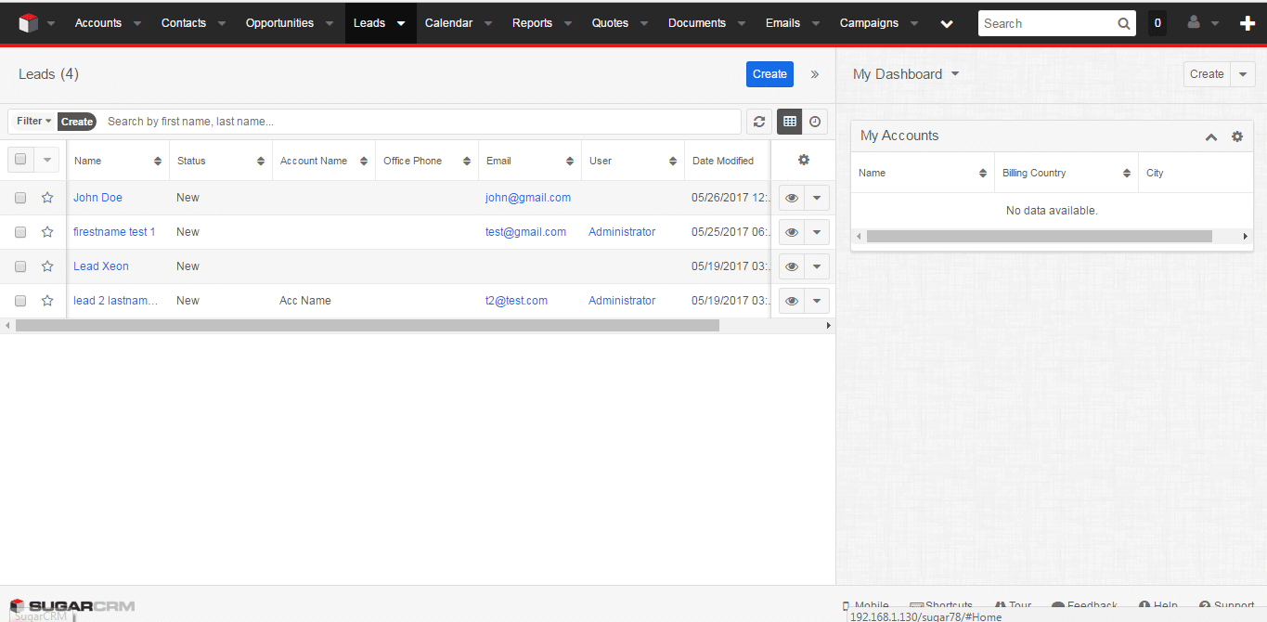The height and width of the screenshot is (622, 1267).
Task: Collapse the My Accounts dashlet
Action: point(1211,136)
